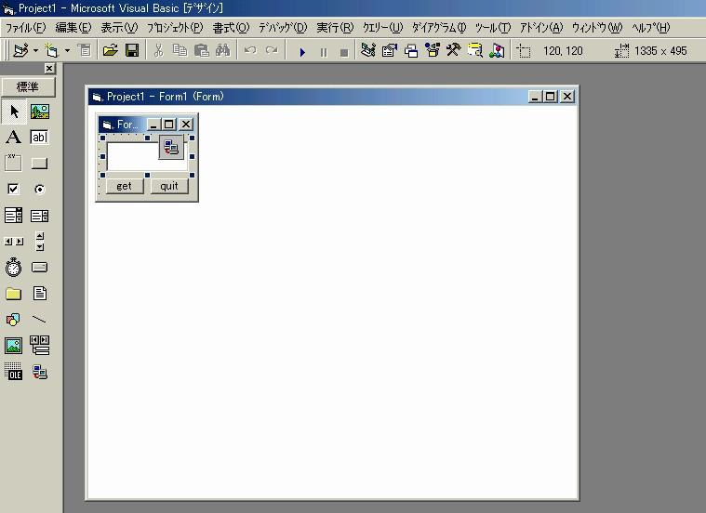
Task: Open the プロジェクト(P) menu
Action: (x=175, y=28)
